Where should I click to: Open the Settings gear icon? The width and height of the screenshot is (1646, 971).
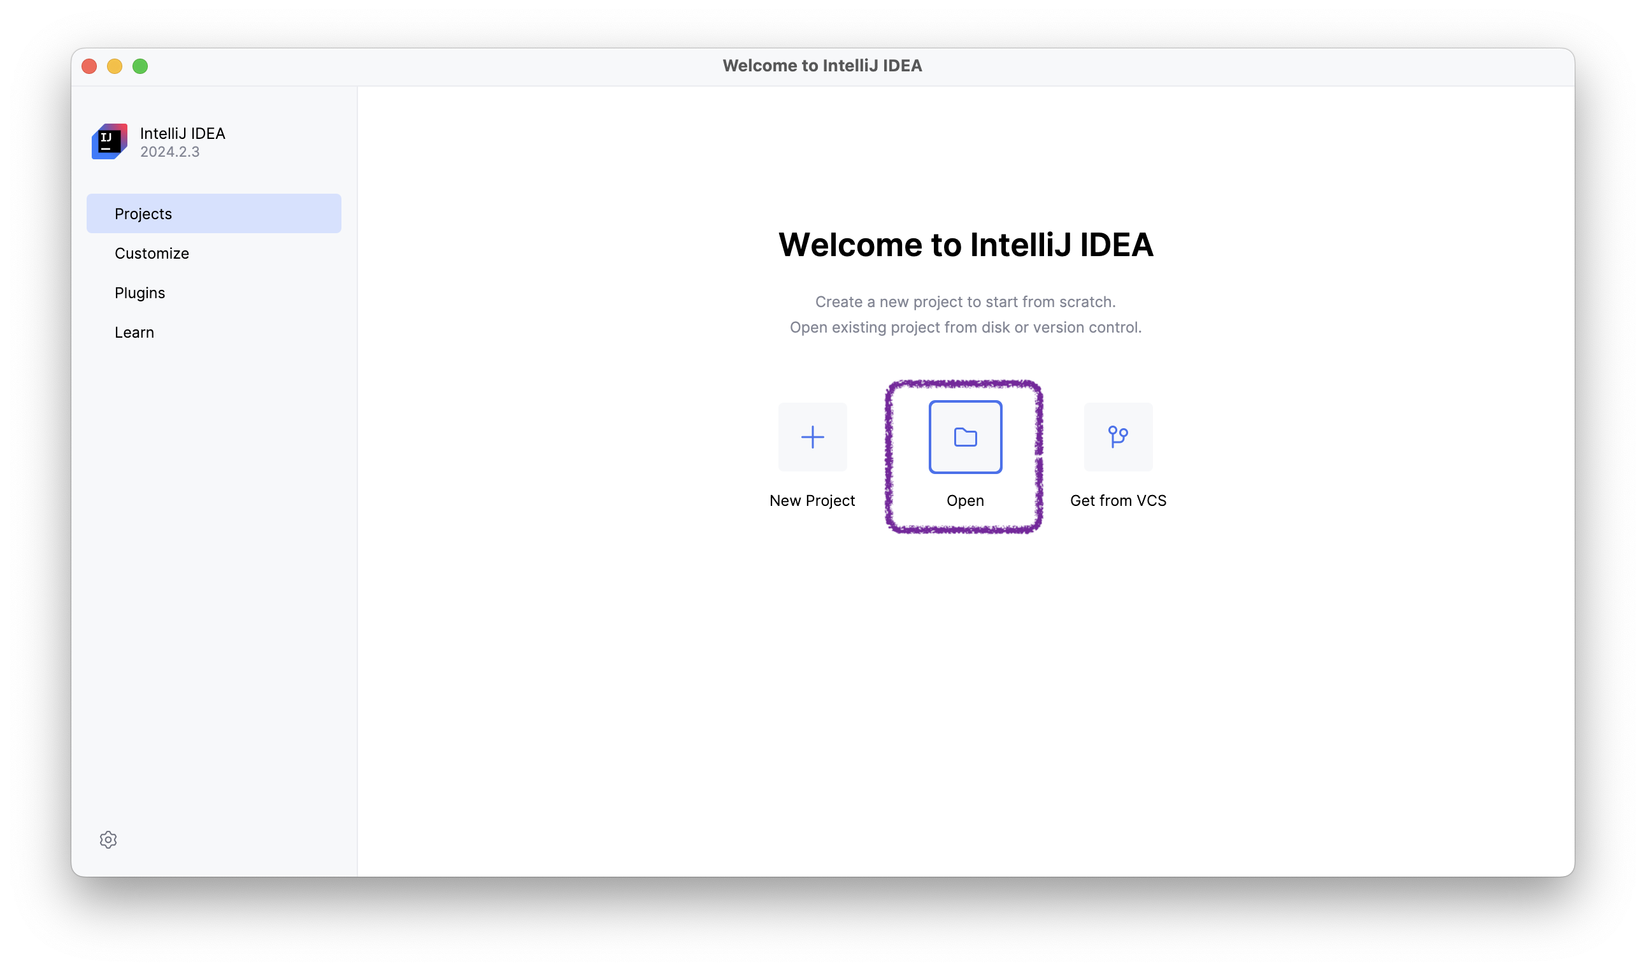click(x=110, y=840)
